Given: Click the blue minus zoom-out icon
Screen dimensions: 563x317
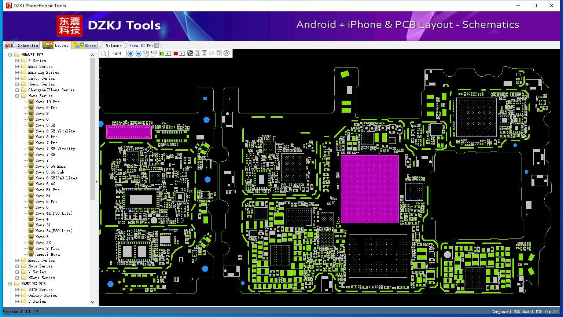Looking at the screenshot, I should [x=138, y=54].
